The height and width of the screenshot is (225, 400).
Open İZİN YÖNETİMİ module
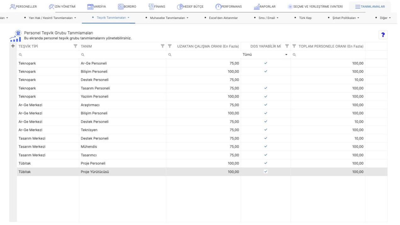pos(62,7)
